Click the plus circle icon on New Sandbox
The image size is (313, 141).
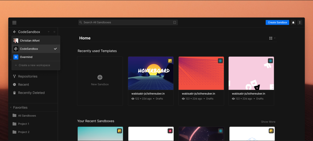pyautogui.click(x=100, y=77)
